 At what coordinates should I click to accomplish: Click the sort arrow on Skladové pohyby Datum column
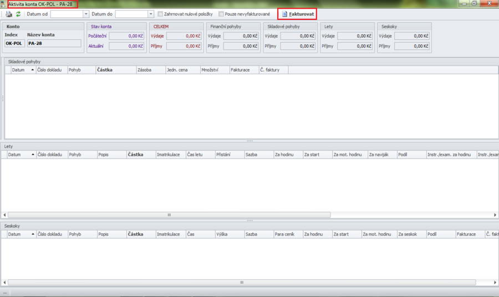pos(32,70)
